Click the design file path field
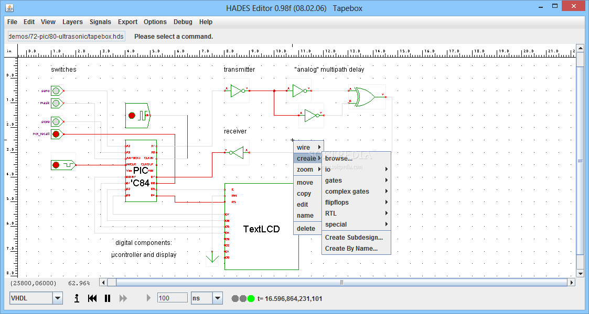Viewport: 589px width, 314px height. 67,36
